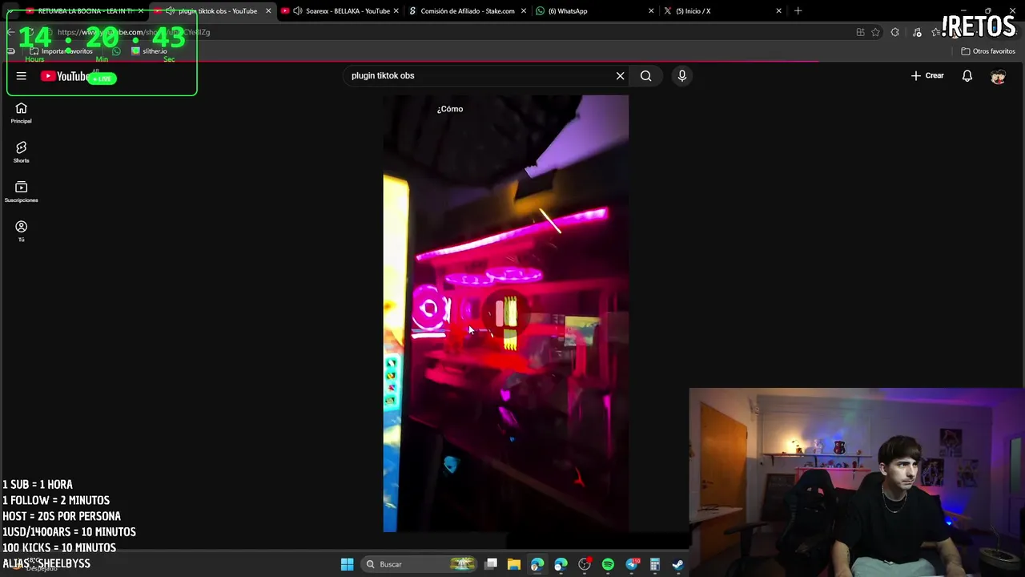Viewport: 1025px width, 577px height.
Task: Run search with the magnifier button
Action: pos(646,75)
